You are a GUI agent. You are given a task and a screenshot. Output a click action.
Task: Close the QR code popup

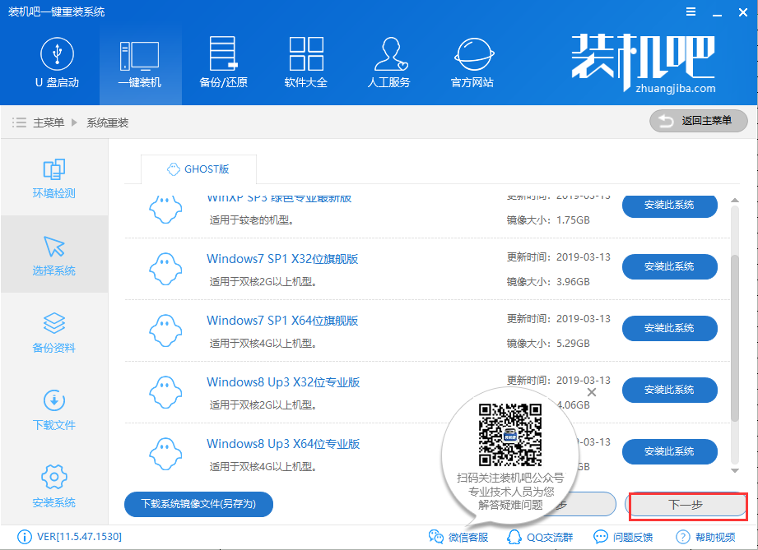pos(591,392)
